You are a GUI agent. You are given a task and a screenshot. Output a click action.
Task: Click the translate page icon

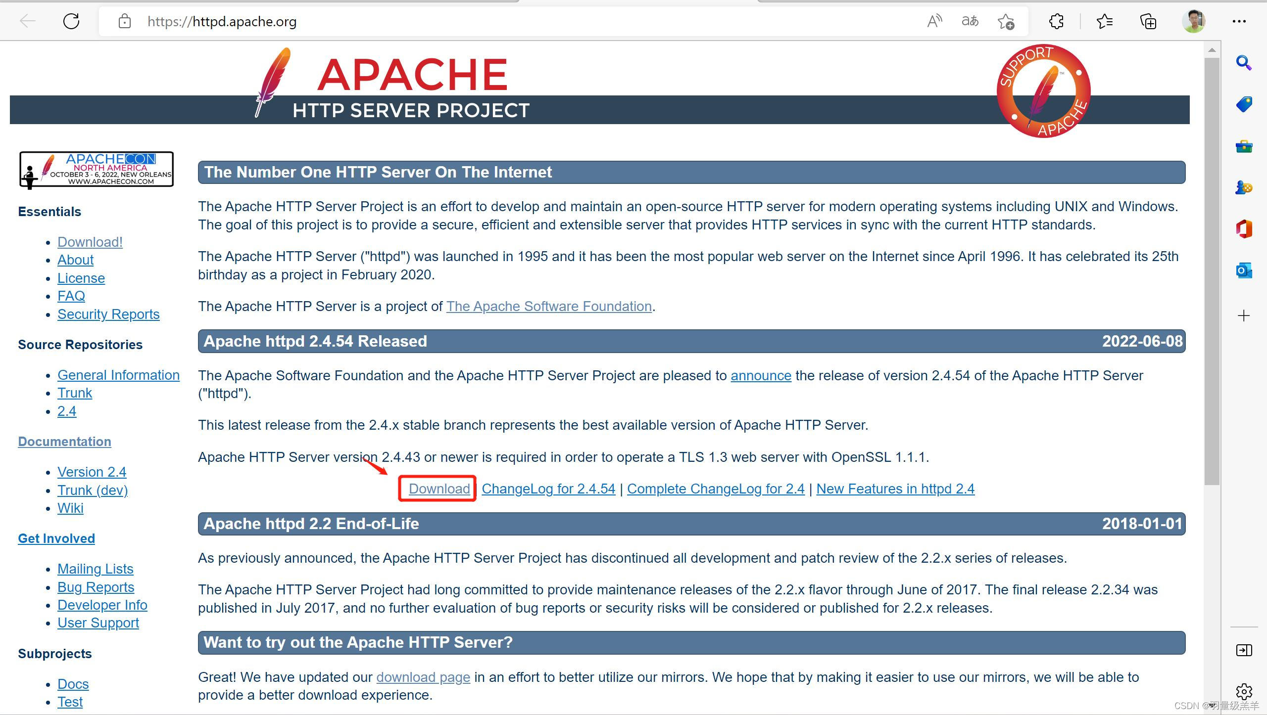click(970, 21)
